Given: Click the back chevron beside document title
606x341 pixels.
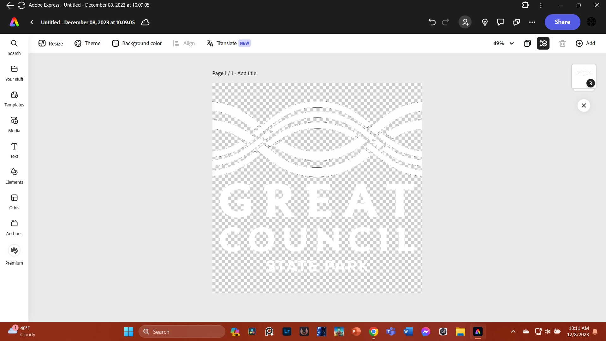Looking at the screenshot, I should pos(32,22).
